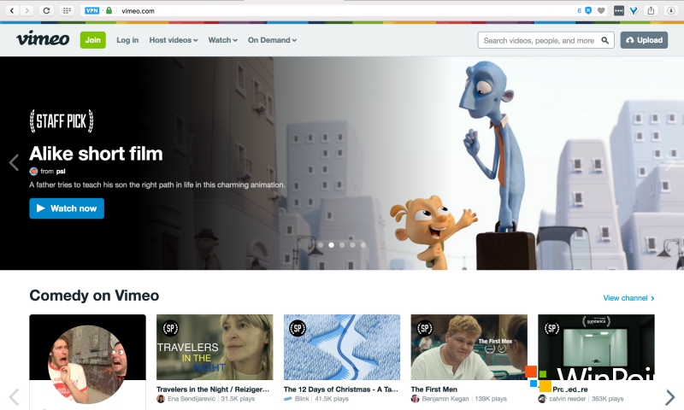Image resolution: width=684 pixels, height=410 pixels.
Task: Open the Travelers in the Night thumbnail
Action: pos(215,348)
